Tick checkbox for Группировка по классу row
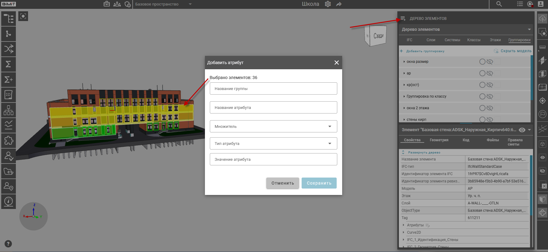 tap(498, 96)
